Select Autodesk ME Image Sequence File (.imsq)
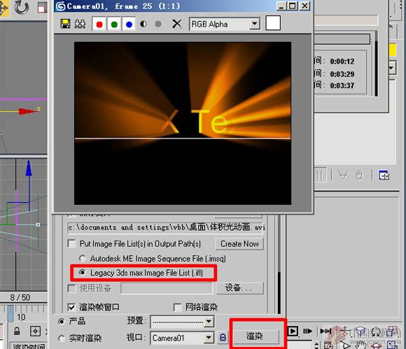This screenshot has height=349, width=406. point(83,258)
